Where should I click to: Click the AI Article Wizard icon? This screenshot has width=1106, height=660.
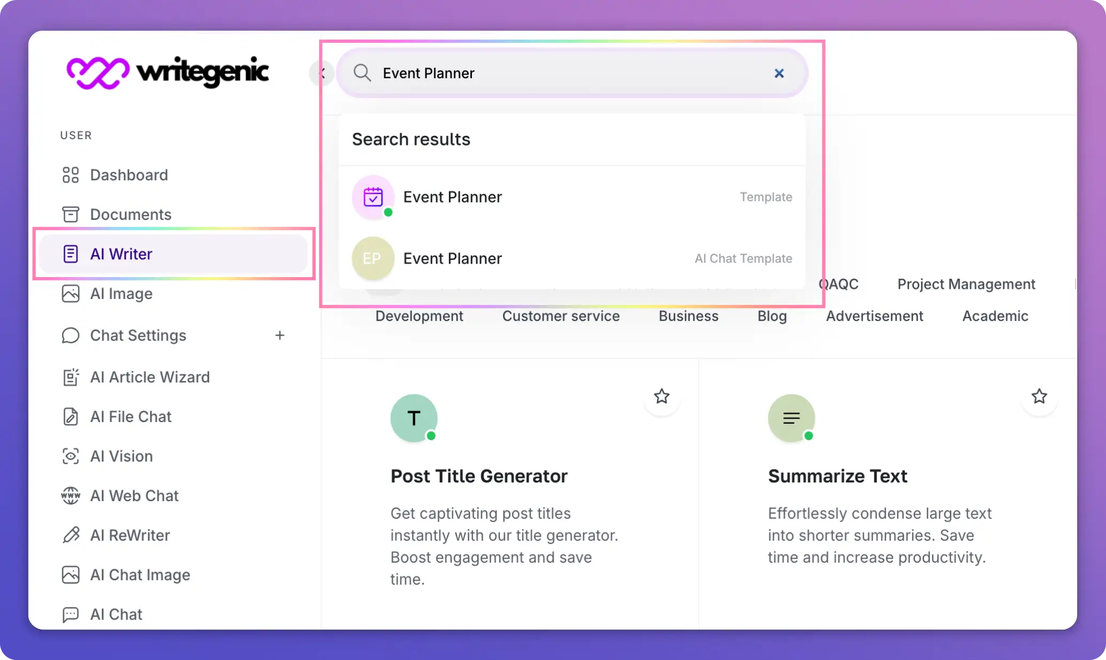(x=71, y=377)
